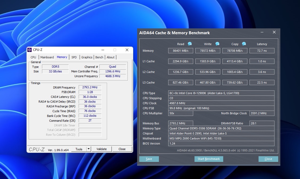Switch to the Graphics tab
The width and height of the screenshot is (300, 179).
point(87,57)
